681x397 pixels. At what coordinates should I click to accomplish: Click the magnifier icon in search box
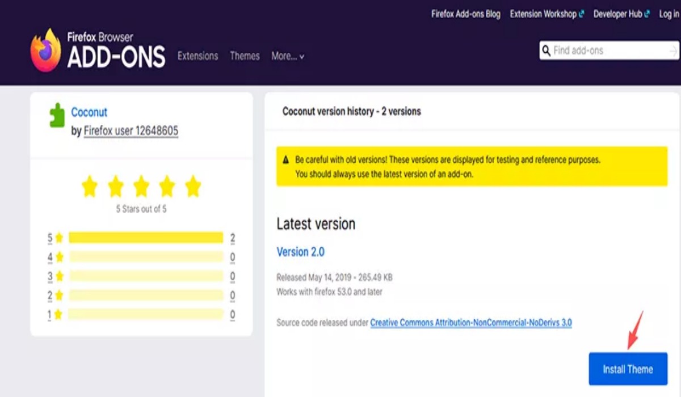pos(546,50)
